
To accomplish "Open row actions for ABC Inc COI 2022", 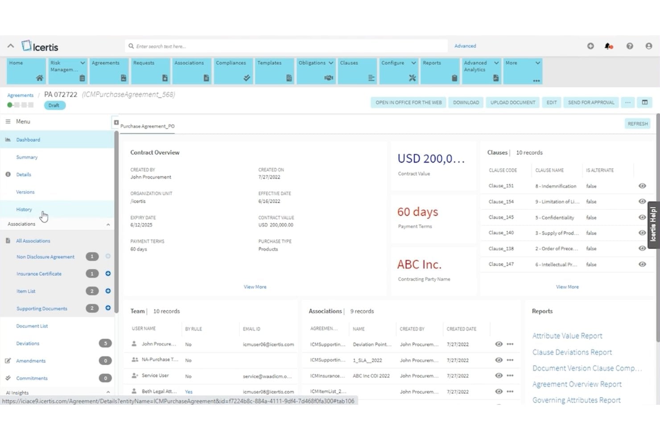I will (510, 376).
